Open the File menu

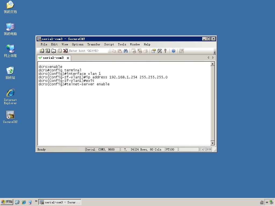coord(44,44)
